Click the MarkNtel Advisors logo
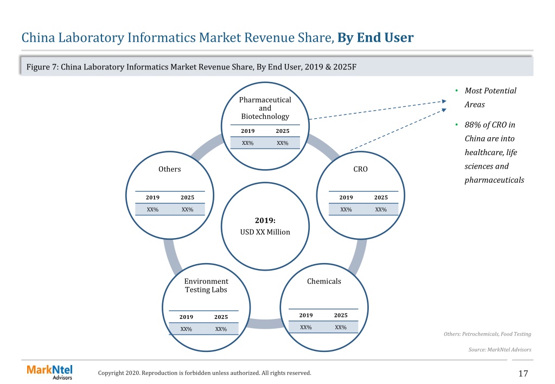This screenshot has width=555, height=384. (x=49, y=372)
